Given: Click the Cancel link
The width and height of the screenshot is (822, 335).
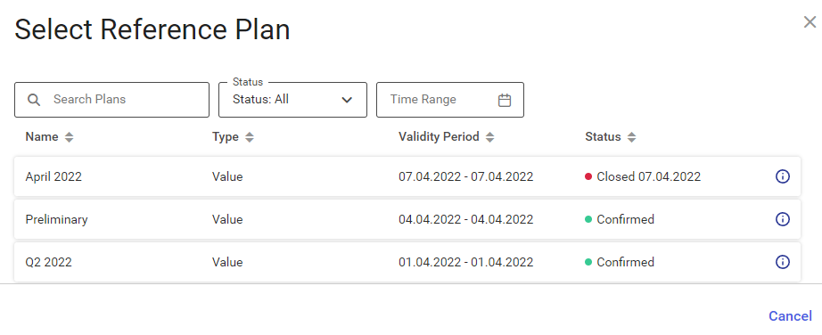Looking at the screenshot, I should click(x=790, y=316).
